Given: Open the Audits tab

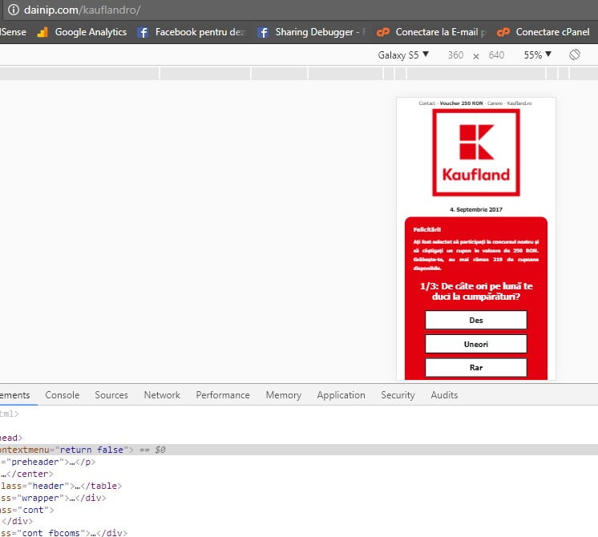Looking at the screenshot, I should tap(444, 395).
